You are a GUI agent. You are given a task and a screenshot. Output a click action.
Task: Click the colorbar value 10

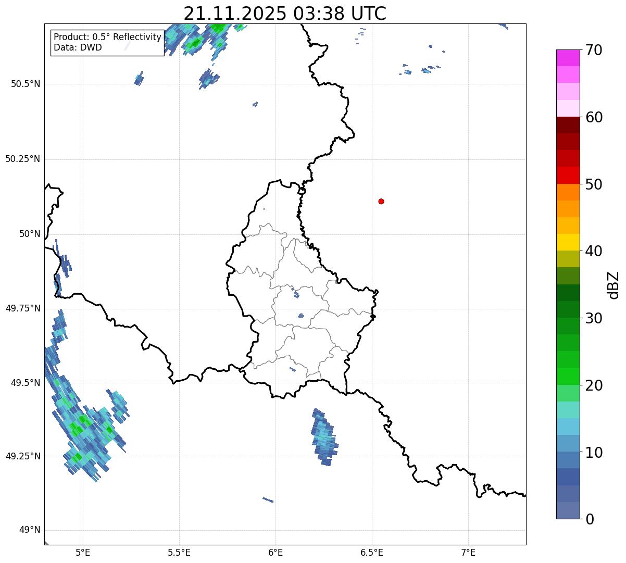point(593,453)
